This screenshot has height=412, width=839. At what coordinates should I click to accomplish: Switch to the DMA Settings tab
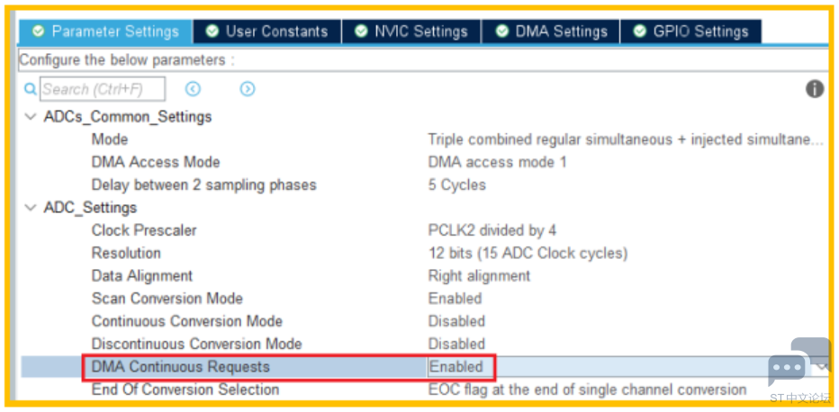pos(551,31)
